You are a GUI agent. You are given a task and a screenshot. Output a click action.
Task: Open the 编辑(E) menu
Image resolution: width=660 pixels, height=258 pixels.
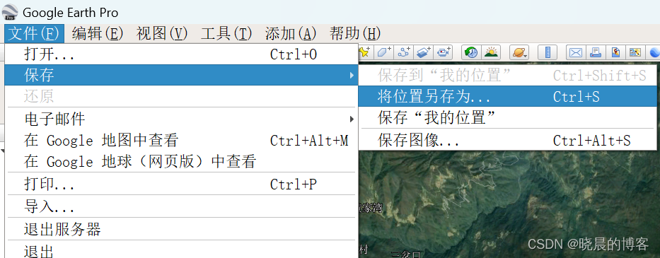click(98, 34)
